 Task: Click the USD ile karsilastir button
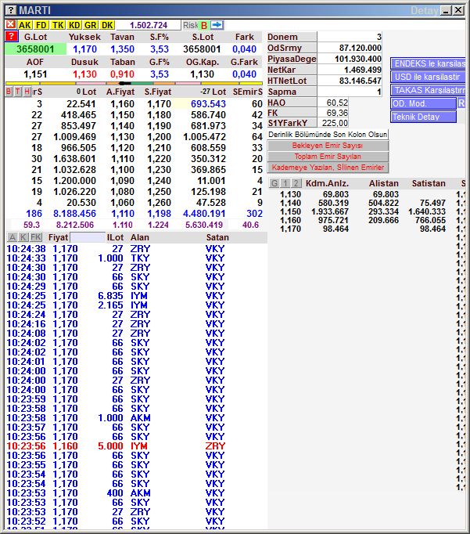tap(428, 77)
